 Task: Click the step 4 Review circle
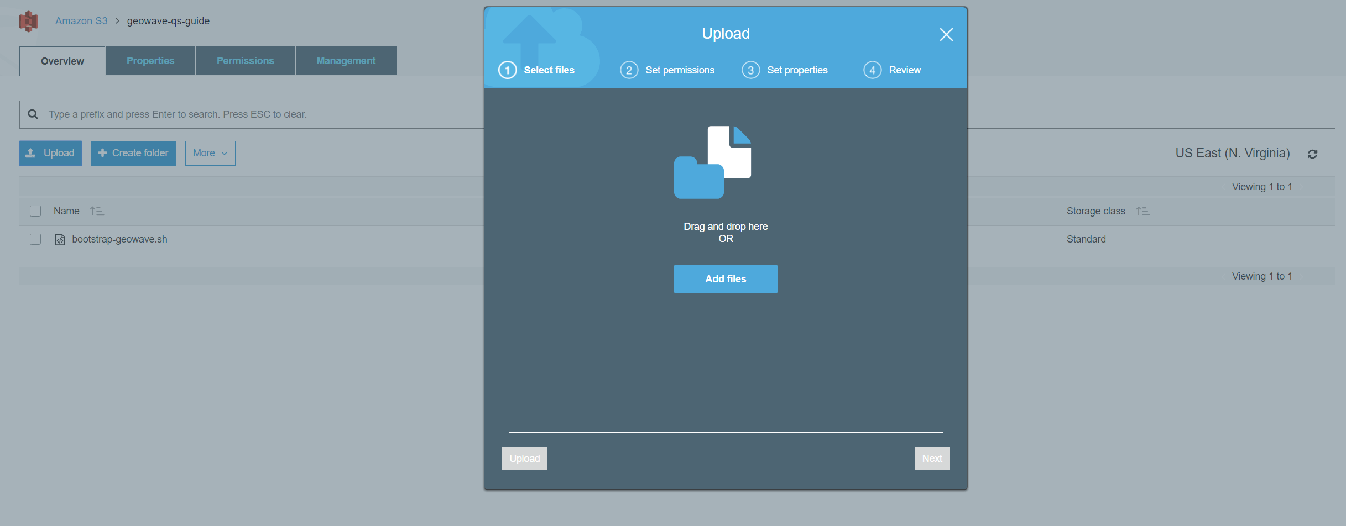click(872, 70)
